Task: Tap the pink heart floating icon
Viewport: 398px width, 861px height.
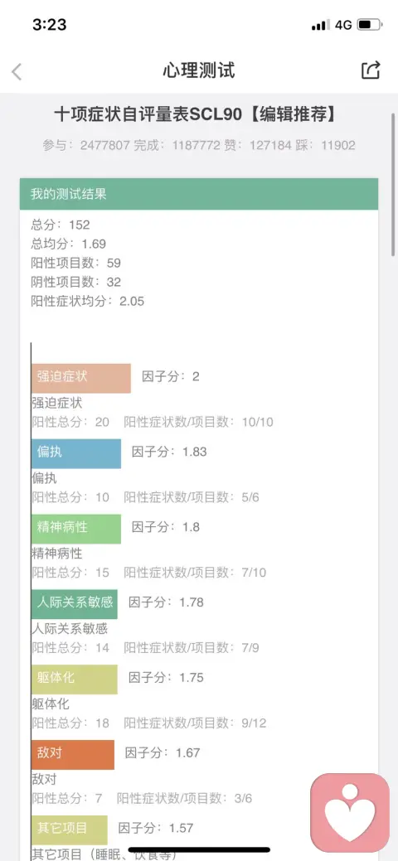Action: [x=350, y=813]
